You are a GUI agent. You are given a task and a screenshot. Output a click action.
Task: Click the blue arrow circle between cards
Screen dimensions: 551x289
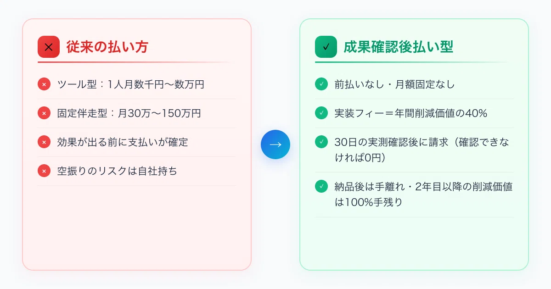point(275,144)
